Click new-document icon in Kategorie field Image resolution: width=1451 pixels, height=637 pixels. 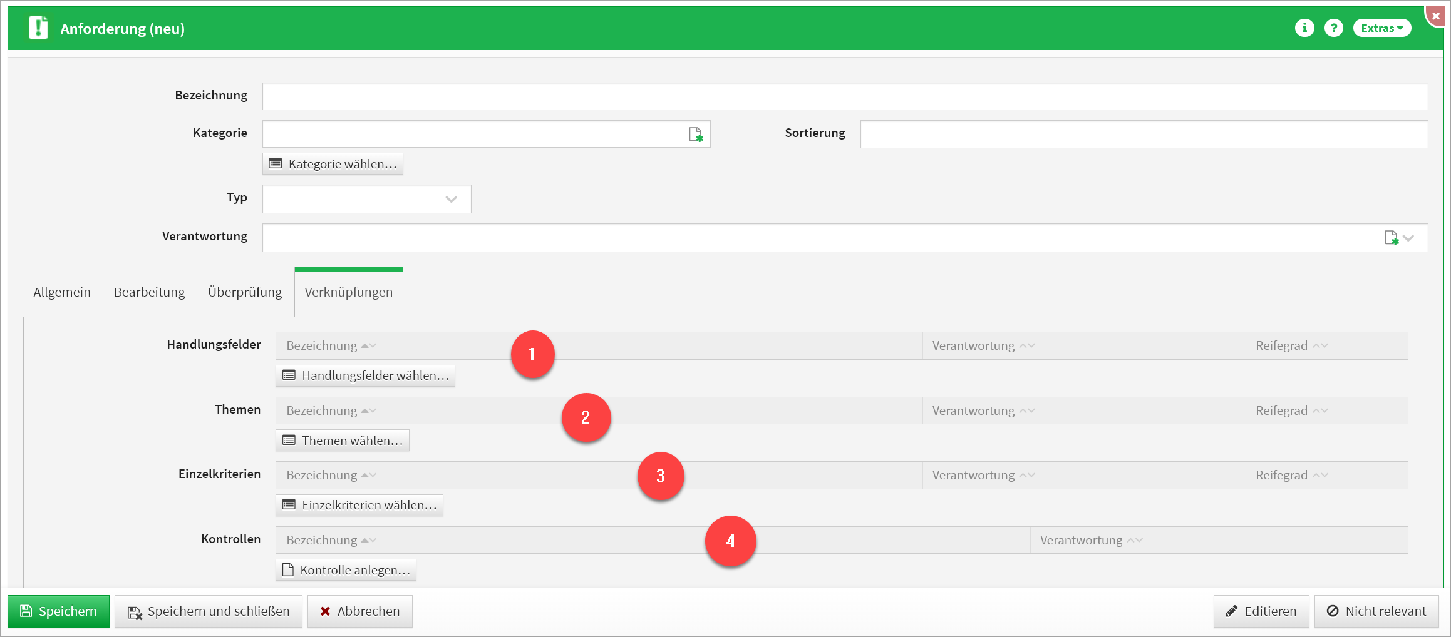696,135
